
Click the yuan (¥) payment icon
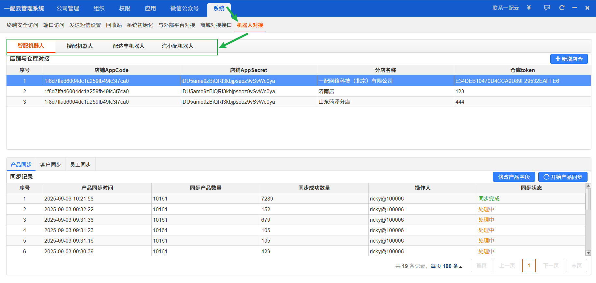[529, 8]
